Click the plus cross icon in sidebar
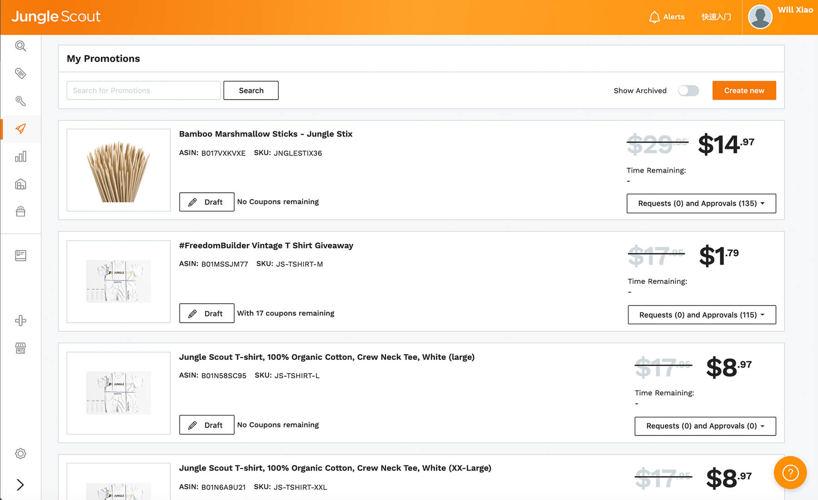This screenshot has width=818, height=500. click(x=20, y=320)
